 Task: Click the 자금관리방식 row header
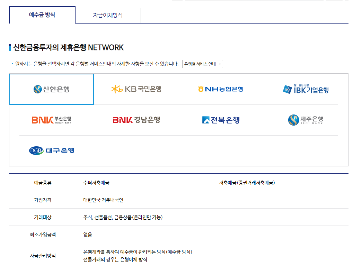pyautogui.click(x=43, y=256)
